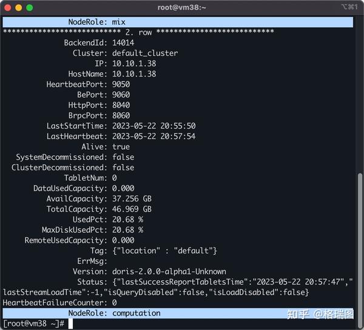
Task: Click the Status lastSuccessReportTabletsTime text
Action: pyautogui.click(x=232, y=282)
